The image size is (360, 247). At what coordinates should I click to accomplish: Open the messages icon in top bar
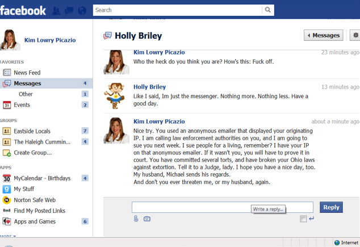[x=69, y=10]
